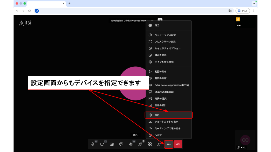Raise your hand in the meeting

pos(131,144)
